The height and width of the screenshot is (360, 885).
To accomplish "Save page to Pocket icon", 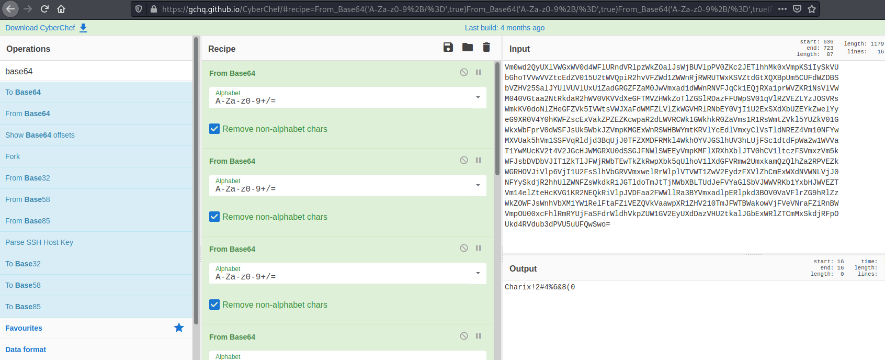I will [x=797, y=9].
